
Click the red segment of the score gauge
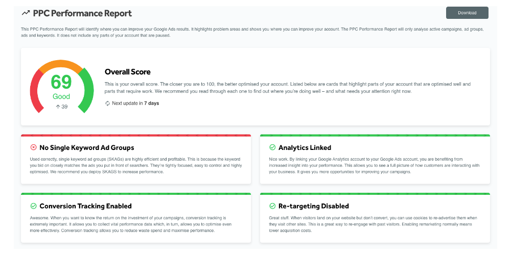point(35,92)
